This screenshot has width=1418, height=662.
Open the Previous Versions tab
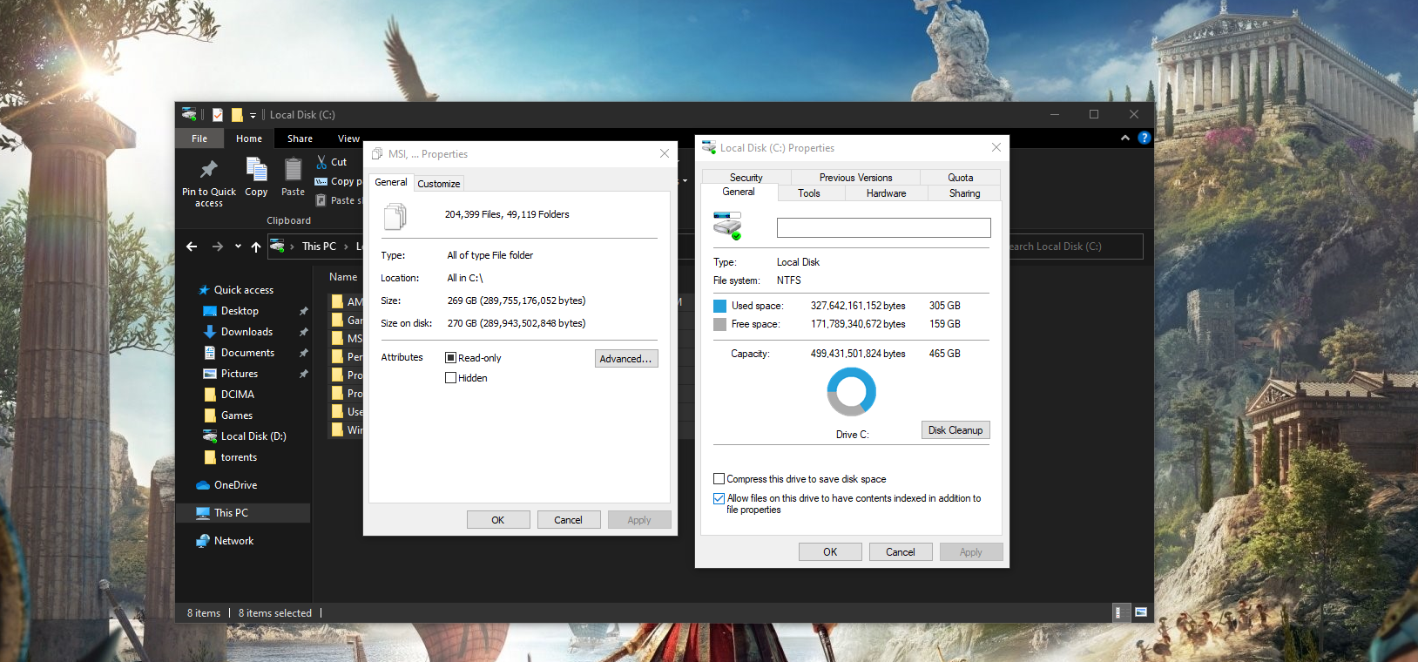[855, 178]
